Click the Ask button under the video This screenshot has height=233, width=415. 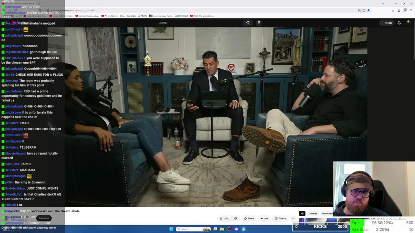[x=264, y=218]
